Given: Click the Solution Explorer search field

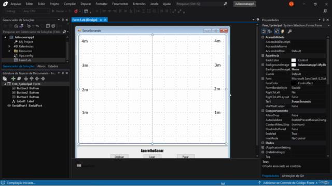Looking at the screenshot, I should [32, 32].
